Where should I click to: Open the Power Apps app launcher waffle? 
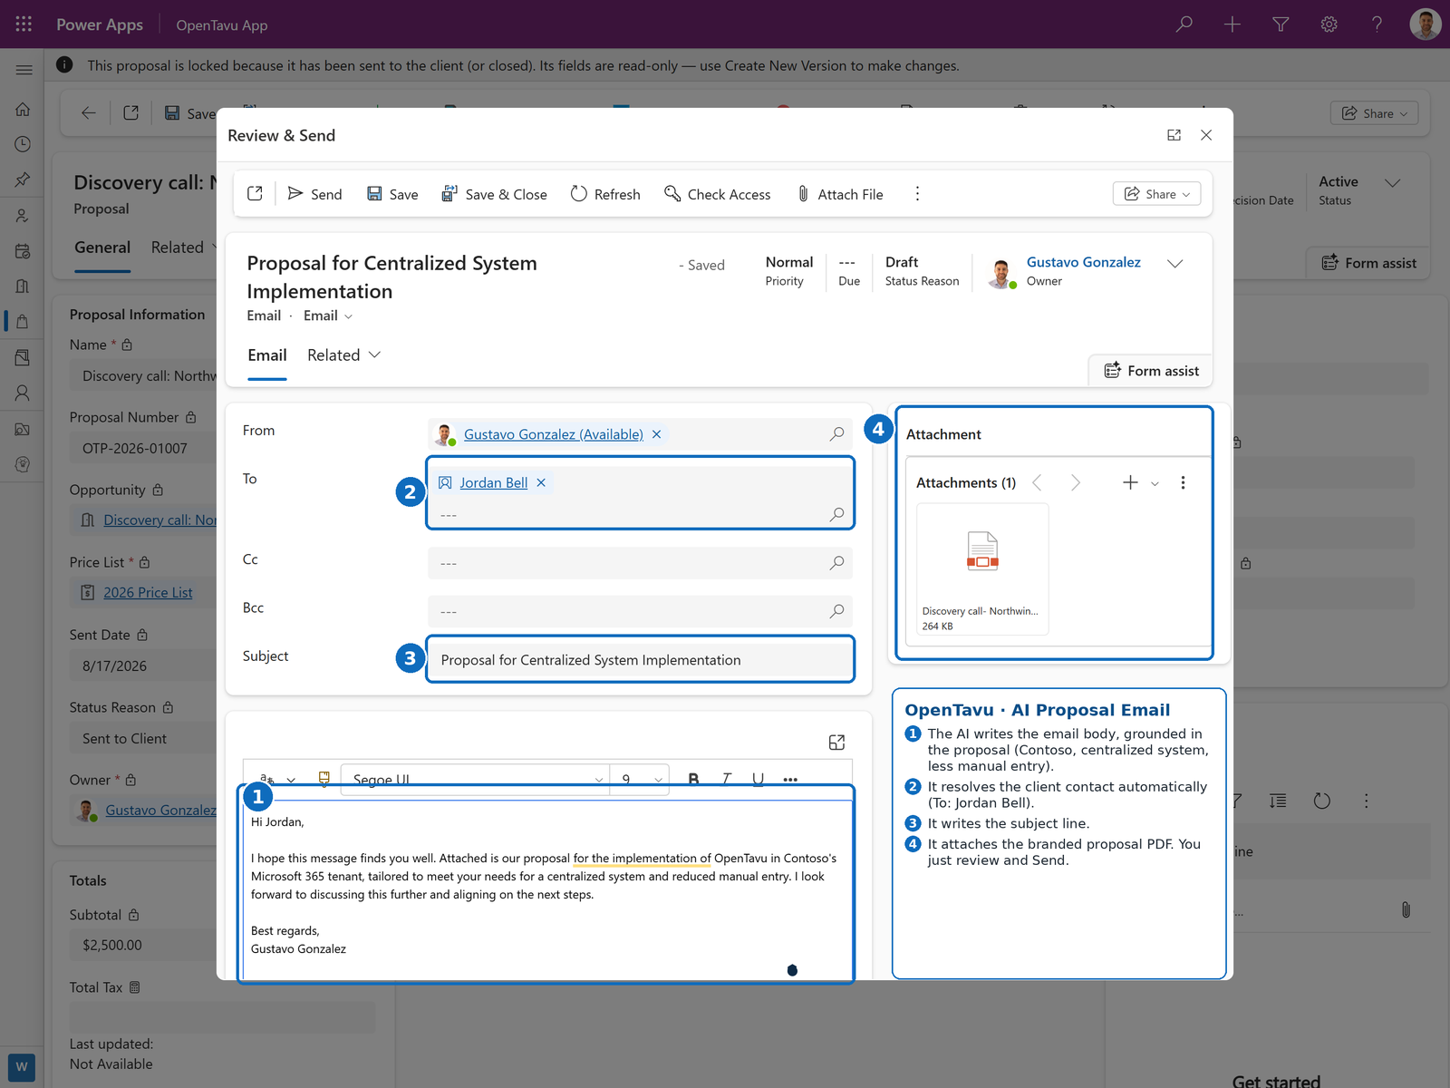pyautogui.click(x=24, y=24)
